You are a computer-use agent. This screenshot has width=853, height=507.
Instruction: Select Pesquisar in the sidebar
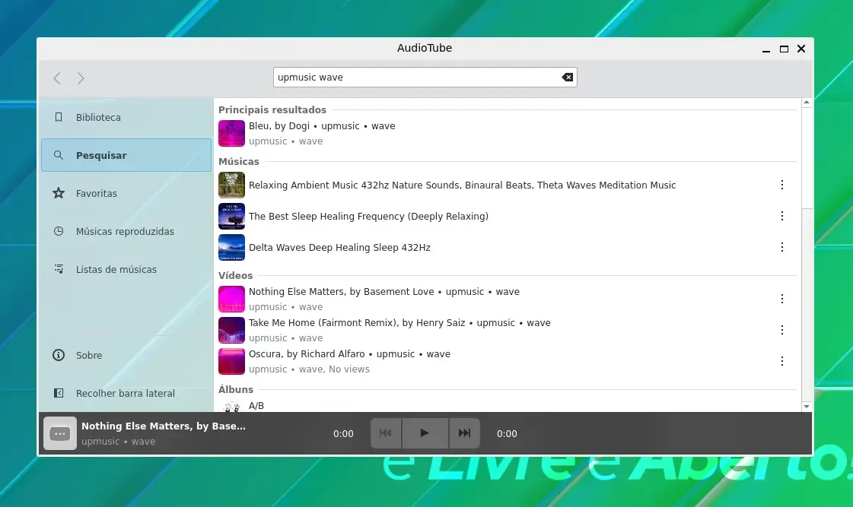(126, 155)
